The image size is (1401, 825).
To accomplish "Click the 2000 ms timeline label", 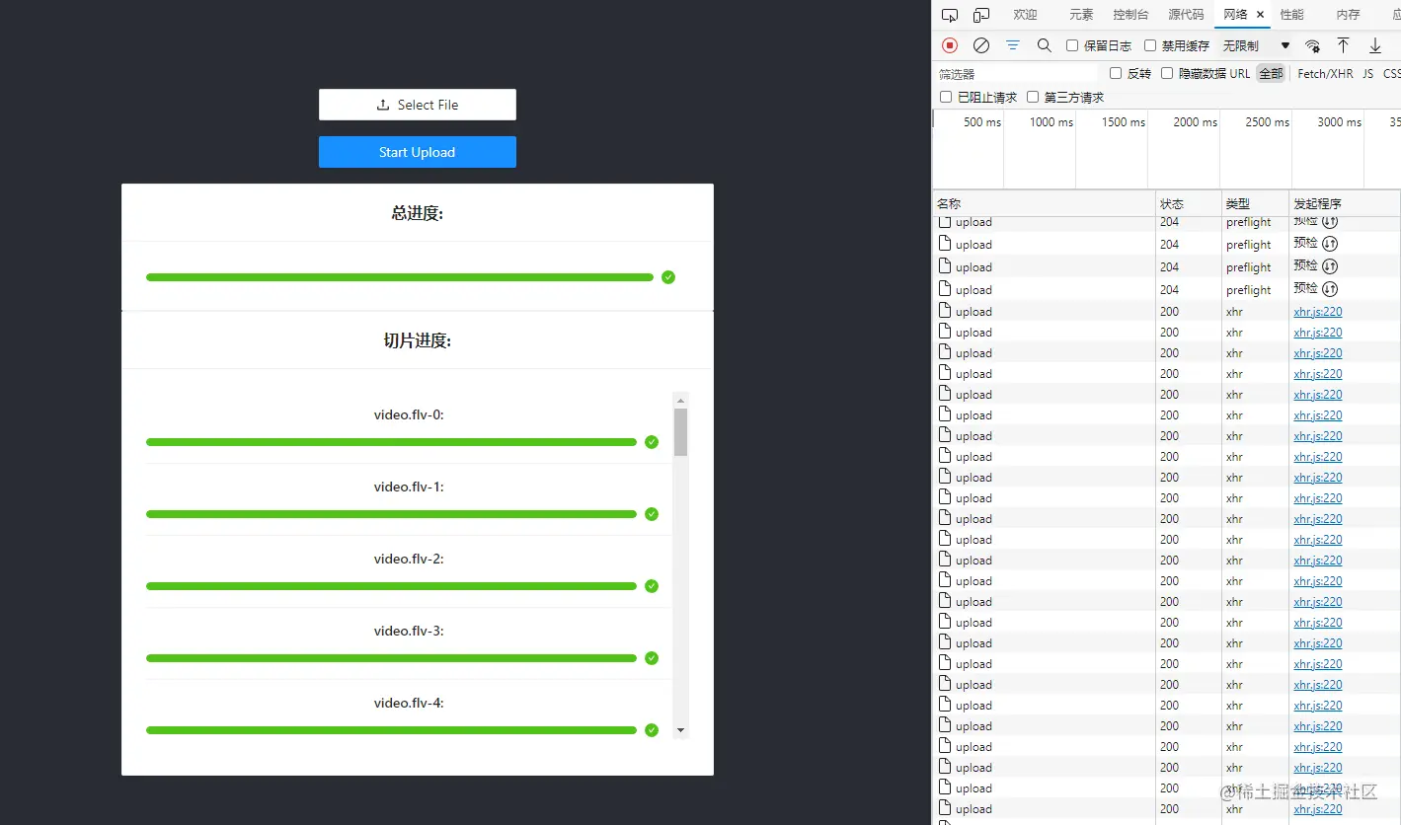I will (x=1195, y=122).
